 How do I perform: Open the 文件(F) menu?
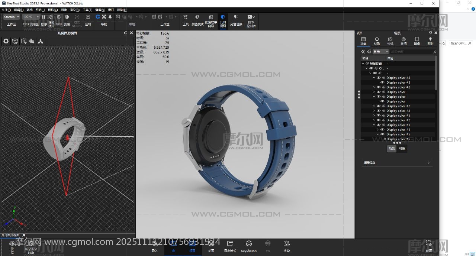tap(7, 10)
